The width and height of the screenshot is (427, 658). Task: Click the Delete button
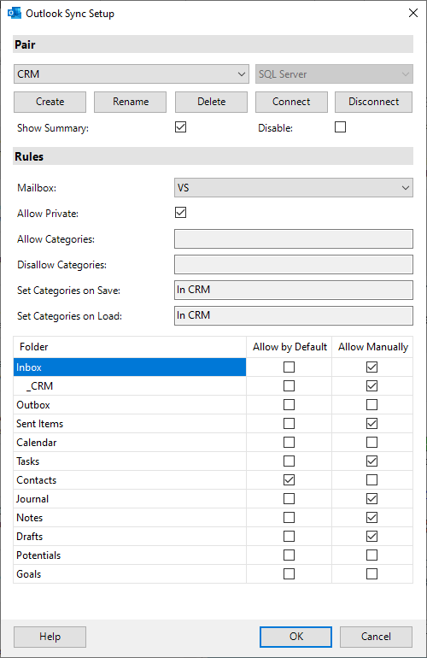click(211, 102)
